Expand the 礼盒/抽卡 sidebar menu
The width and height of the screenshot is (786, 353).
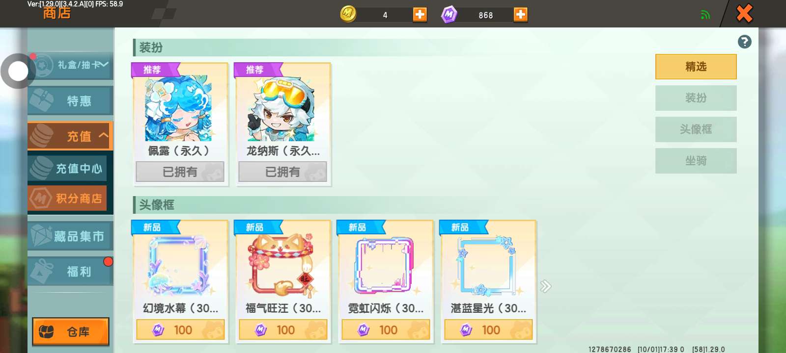pyautogui.click(x=71, y=65)
